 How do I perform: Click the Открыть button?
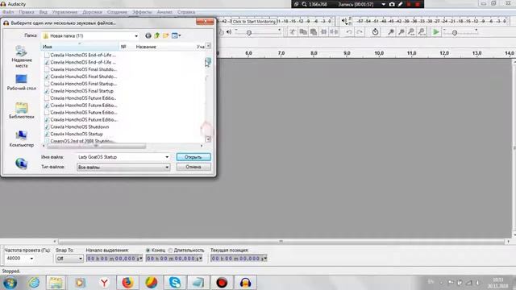click(193, 157)
